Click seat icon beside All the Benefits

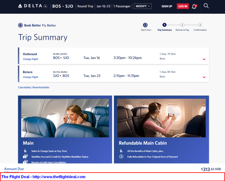tap(121, 151)
